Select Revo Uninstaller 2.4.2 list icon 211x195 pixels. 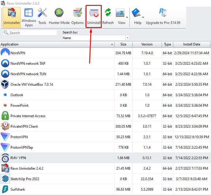tap(5, 168)
